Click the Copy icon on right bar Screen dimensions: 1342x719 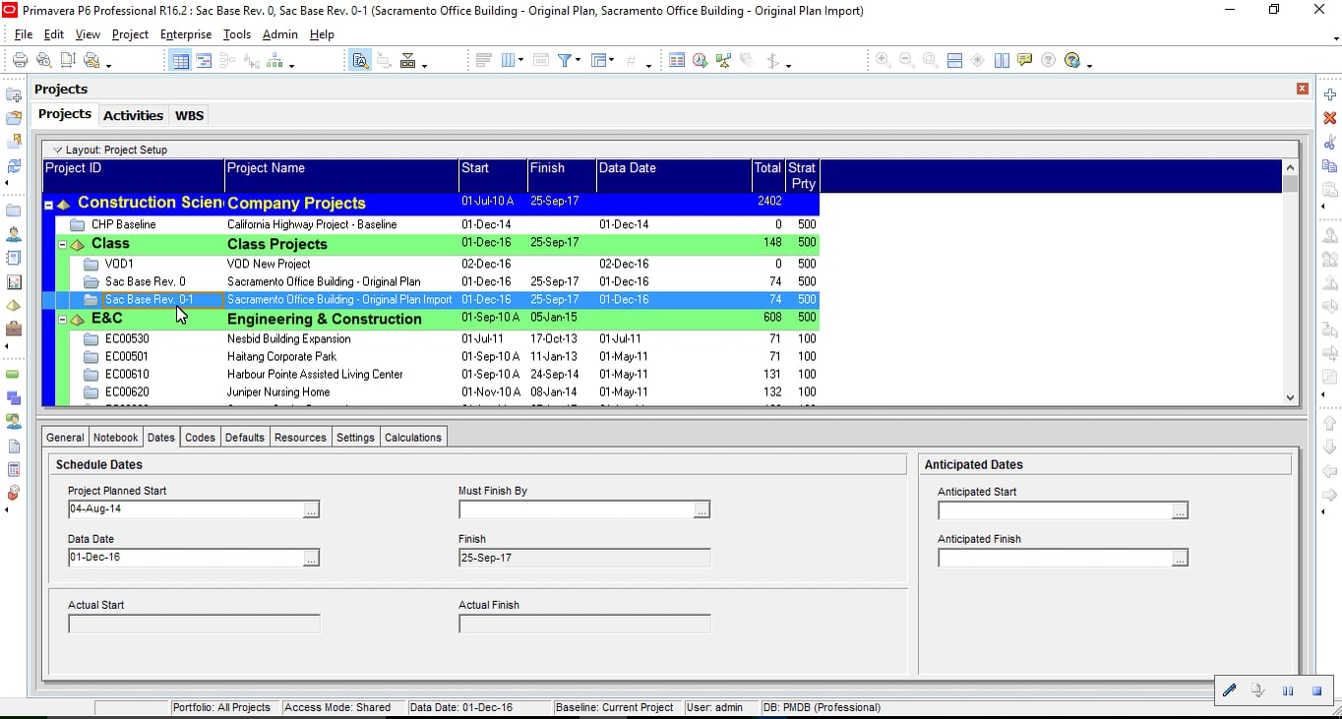click(1329, 165)
